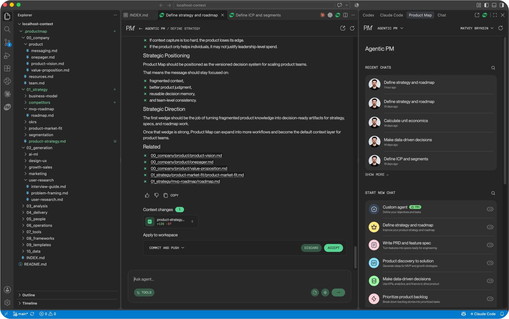Open Commit and Push dropdown
509x319 pixels.
point(167,248)
